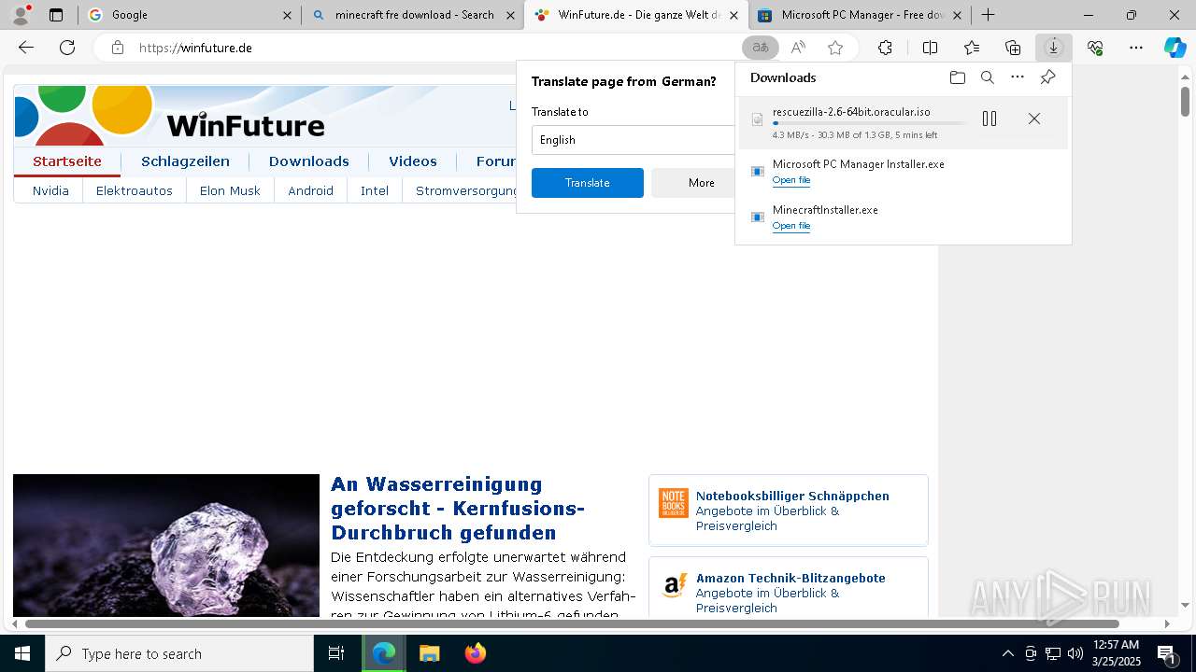Cancel the rescuezilla ISO download
Viewport: 1196px width, 672px height.
(x=1033, y=119)
